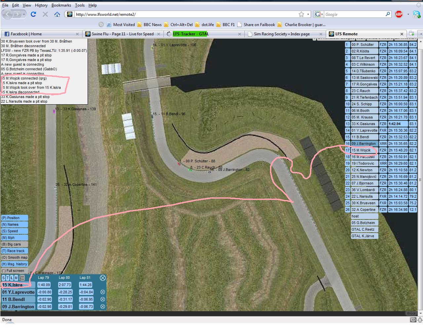Reload the page with the refresh icon

pyautogui.click(x=33, y=14)
